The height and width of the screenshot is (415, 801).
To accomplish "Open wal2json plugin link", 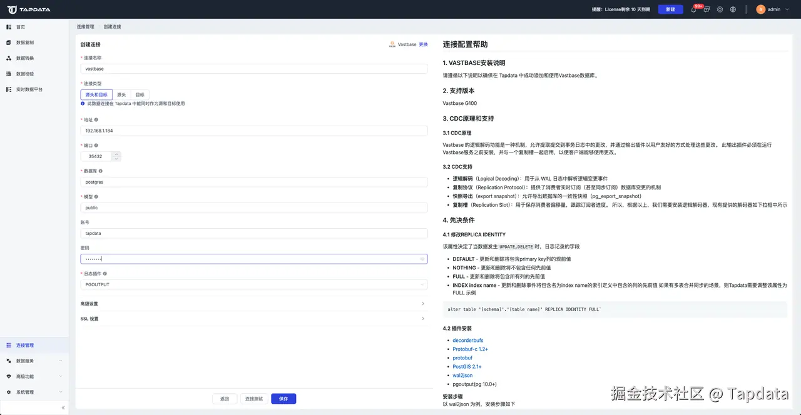I will tap(463, 376).
